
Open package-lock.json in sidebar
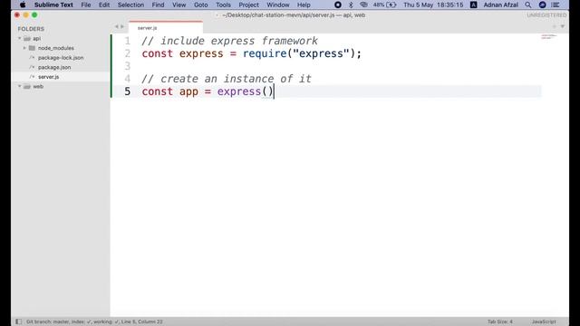click(x=61, y=58)
